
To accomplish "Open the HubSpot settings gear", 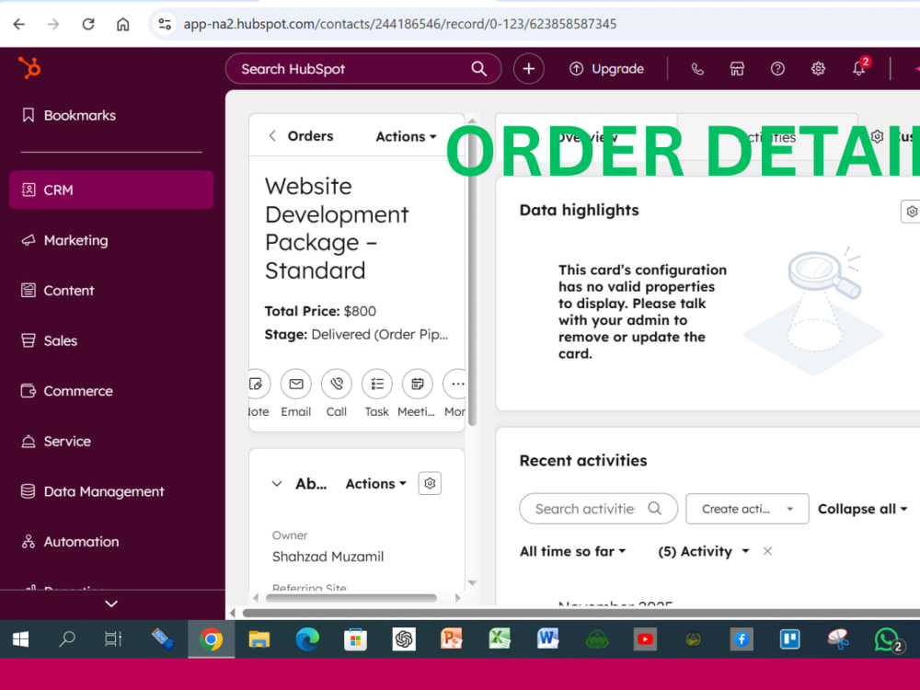I will pos(818,69).
